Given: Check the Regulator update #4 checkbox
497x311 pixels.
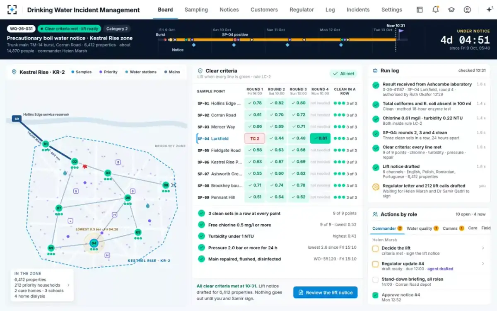Looking at the screenshot, I should coord(375,264).
